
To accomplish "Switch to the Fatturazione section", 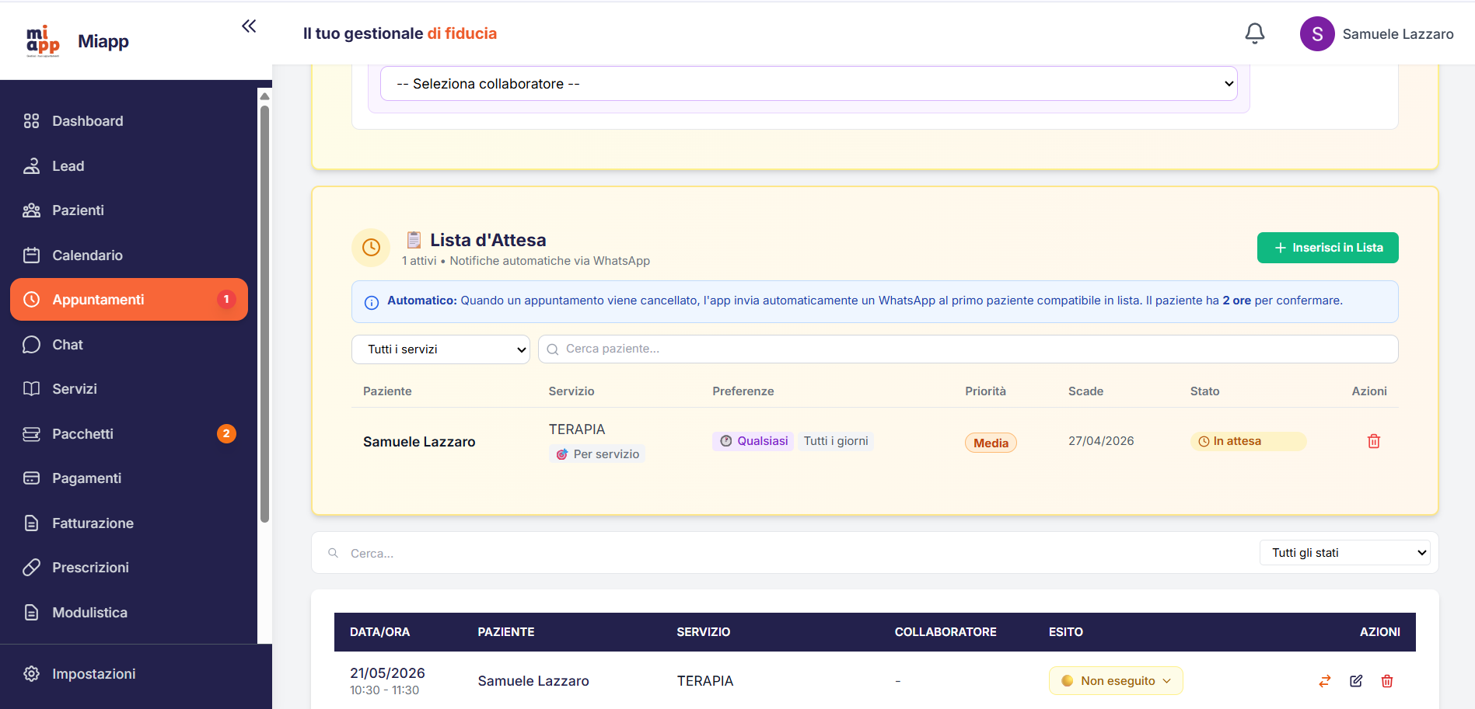I will pos(92,523).
